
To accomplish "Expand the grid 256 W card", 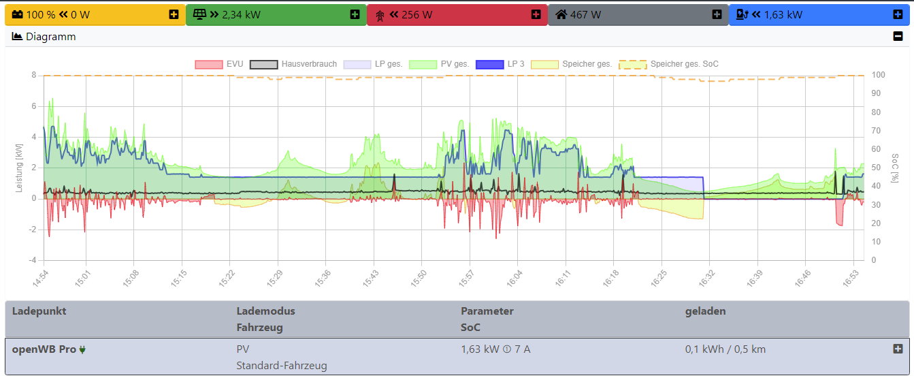I will click(x=536, y=14).
